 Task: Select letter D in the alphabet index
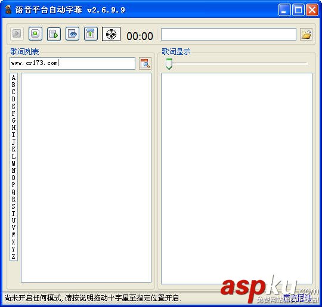click(14, 99)
